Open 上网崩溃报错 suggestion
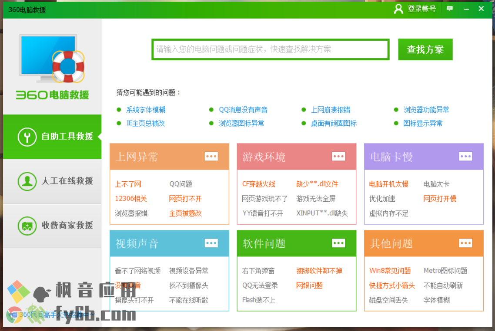Screen dimensions: 495x331 click(331, 110)
